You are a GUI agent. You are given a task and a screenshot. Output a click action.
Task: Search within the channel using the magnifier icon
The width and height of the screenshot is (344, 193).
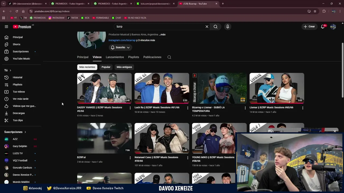point(169,57)
